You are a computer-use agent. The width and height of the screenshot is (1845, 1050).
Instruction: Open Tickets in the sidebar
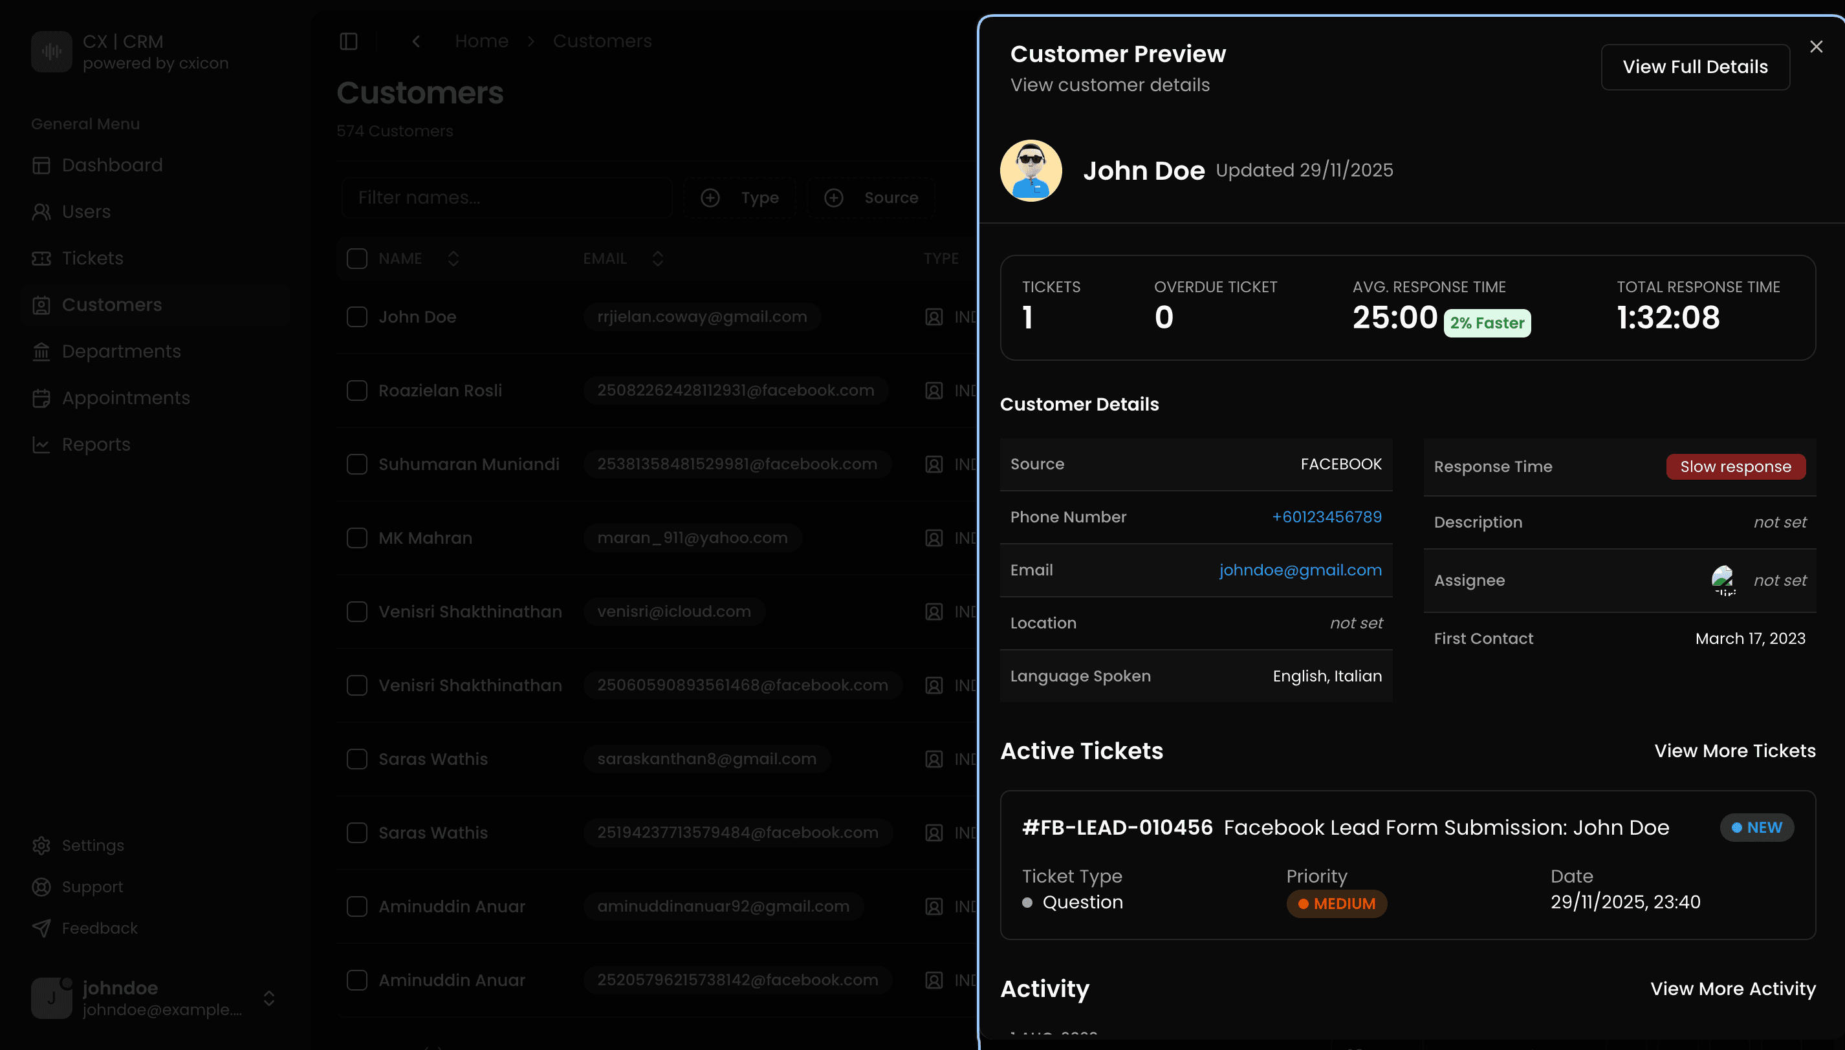coord(155,258)
